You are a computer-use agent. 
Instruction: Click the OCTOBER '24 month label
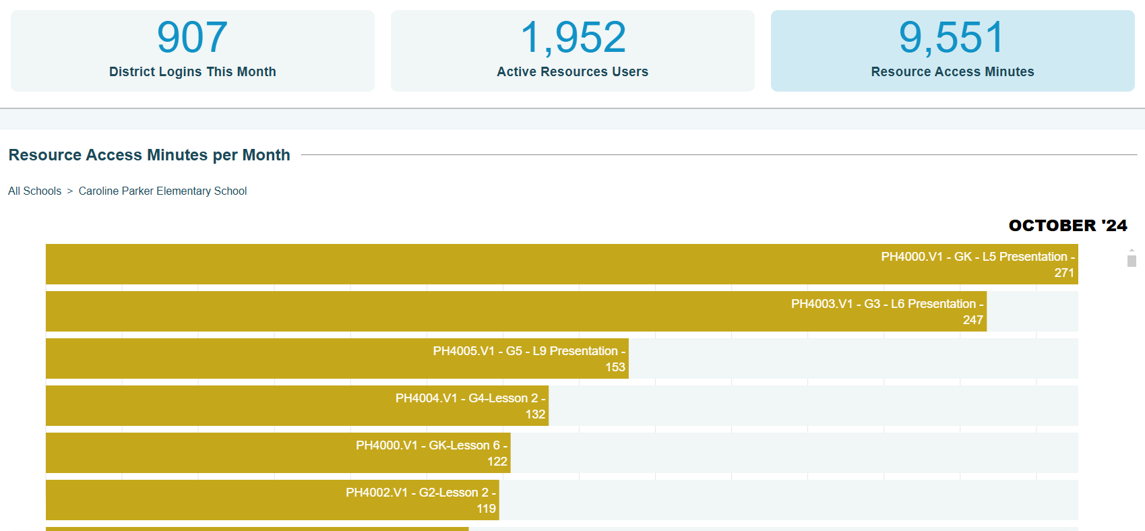tap(1067, 226)
